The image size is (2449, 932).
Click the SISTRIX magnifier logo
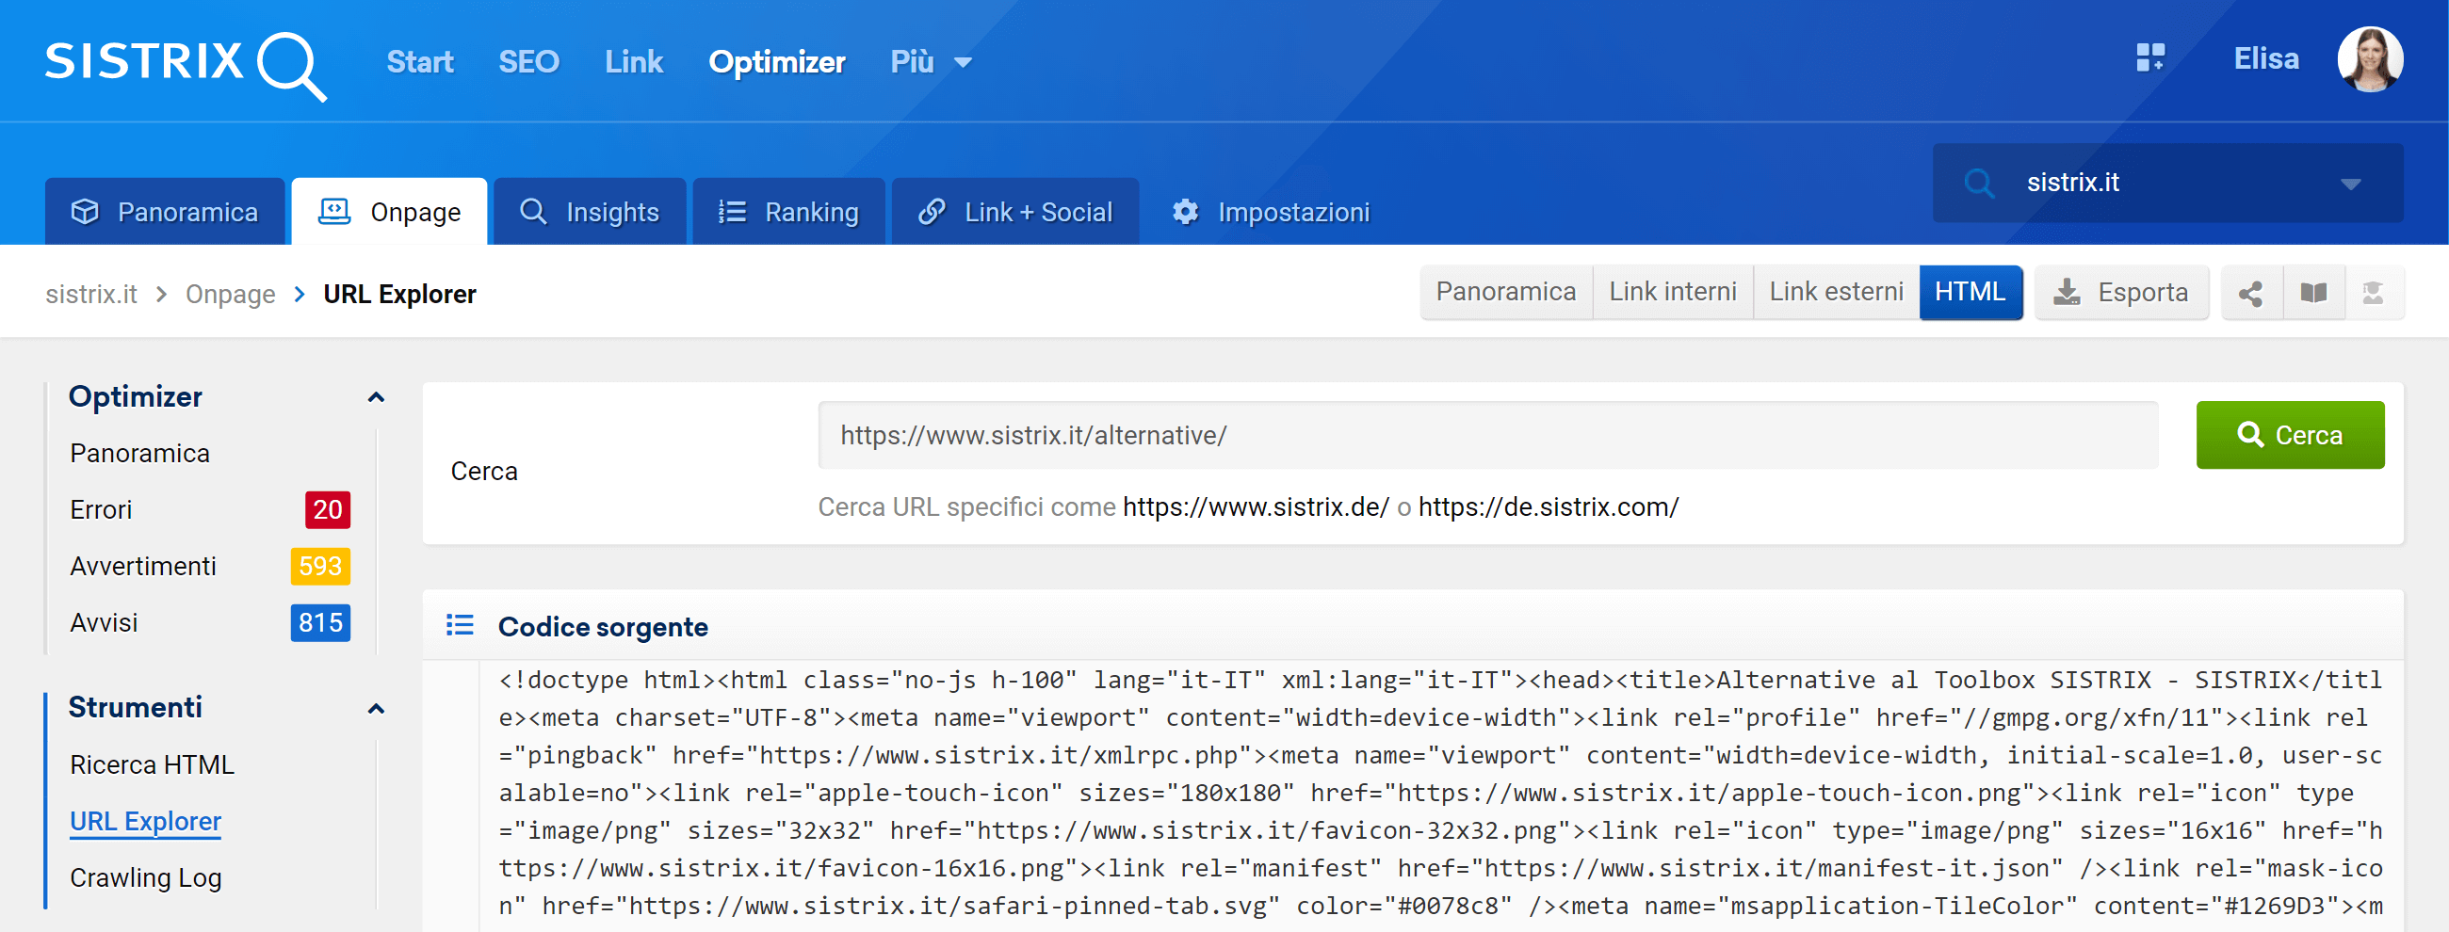click(x=186, y=63)
